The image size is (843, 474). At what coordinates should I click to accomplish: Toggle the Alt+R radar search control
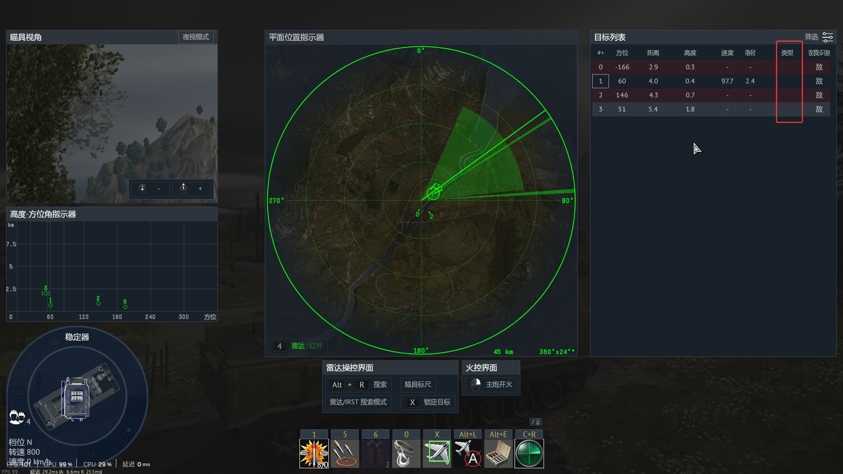tap(358, 384)
